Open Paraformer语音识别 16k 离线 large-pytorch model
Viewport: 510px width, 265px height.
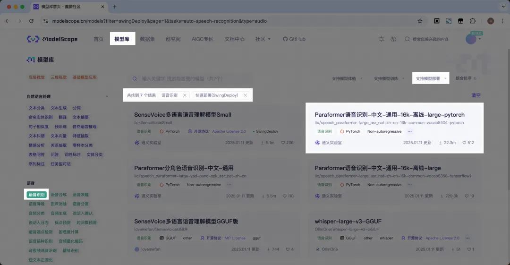click(x=389, y=115)
